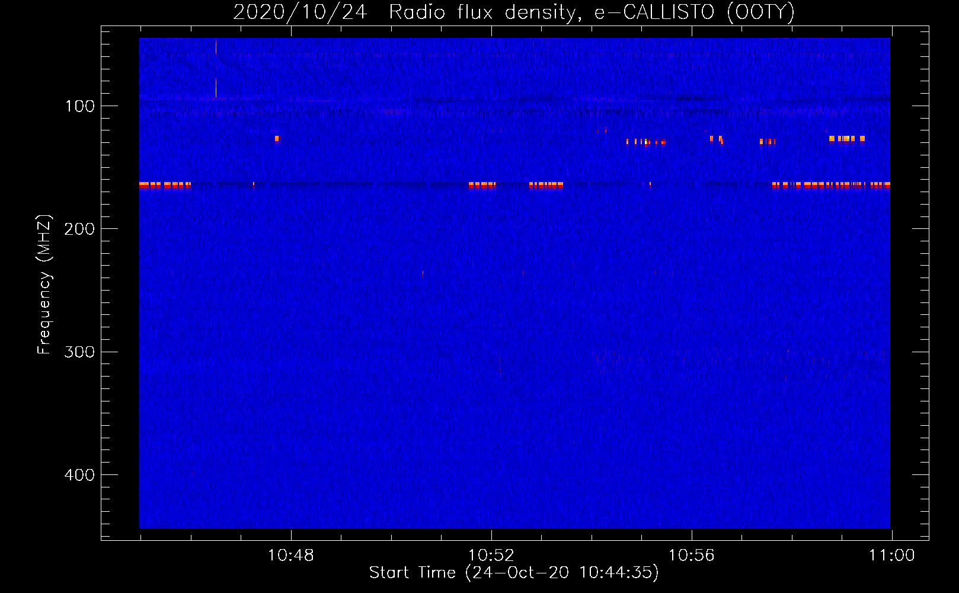Image resolution: width=959 pixels, height=593 pixels.
Task: Click the 10:52 time tick label
Action: pyautogui.click(x=491, y=555)
